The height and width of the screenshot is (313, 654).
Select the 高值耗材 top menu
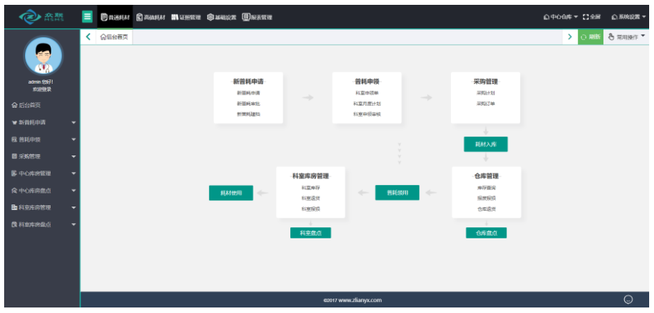[x=150, y=17]
